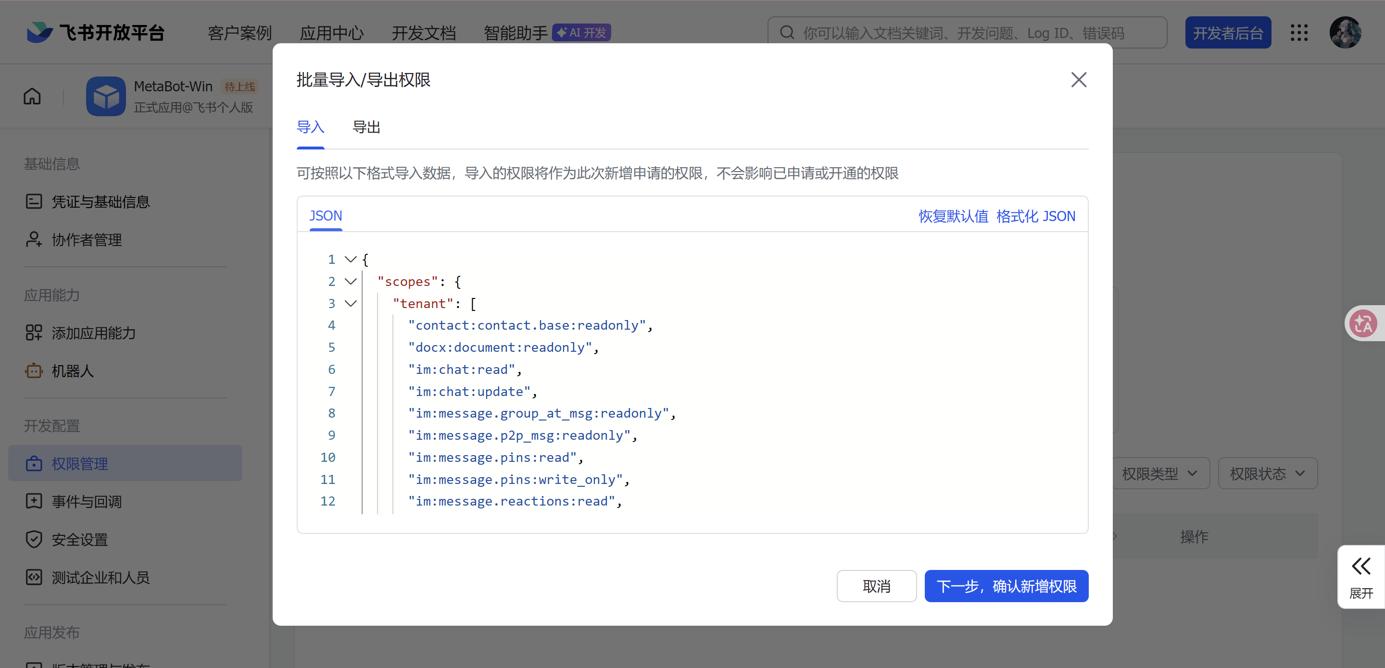This screenshot has height=668, width=1385.
Task: Collapse the "tenant" array fold arrow
Action: coord(351,304)
